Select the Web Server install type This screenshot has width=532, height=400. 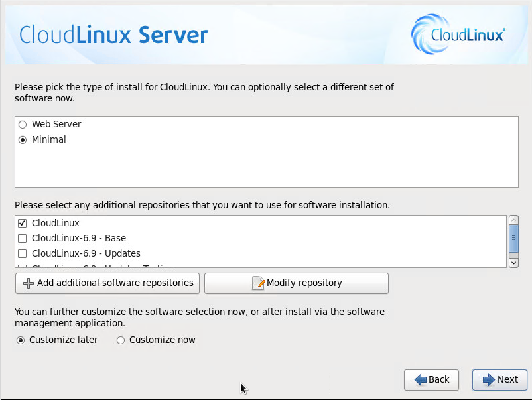tap(23, 125)
